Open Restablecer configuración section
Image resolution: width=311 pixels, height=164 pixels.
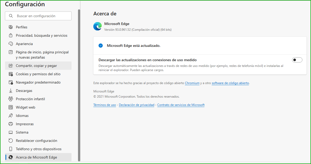[x=38, y=141]
